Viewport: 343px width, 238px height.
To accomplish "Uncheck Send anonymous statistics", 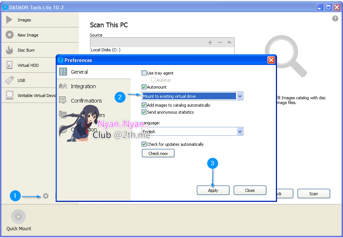I will (x=144, y=112).
